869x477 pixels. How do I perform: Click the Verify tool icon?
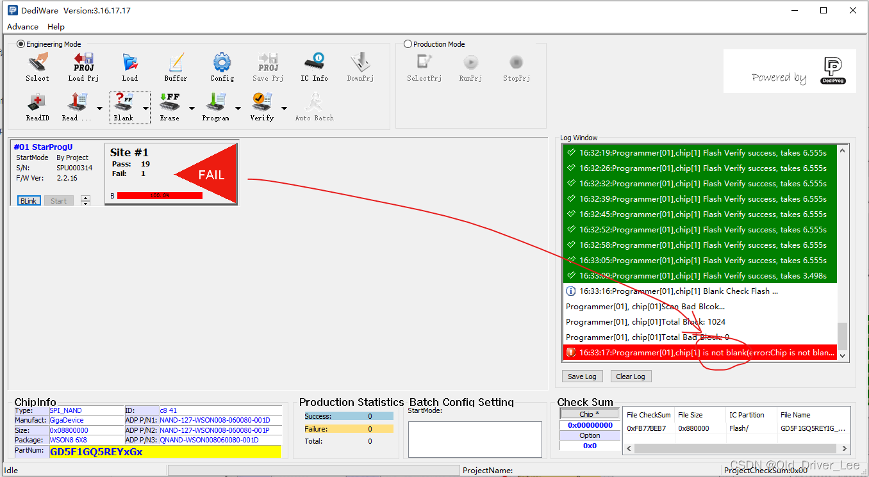point(261,107)
